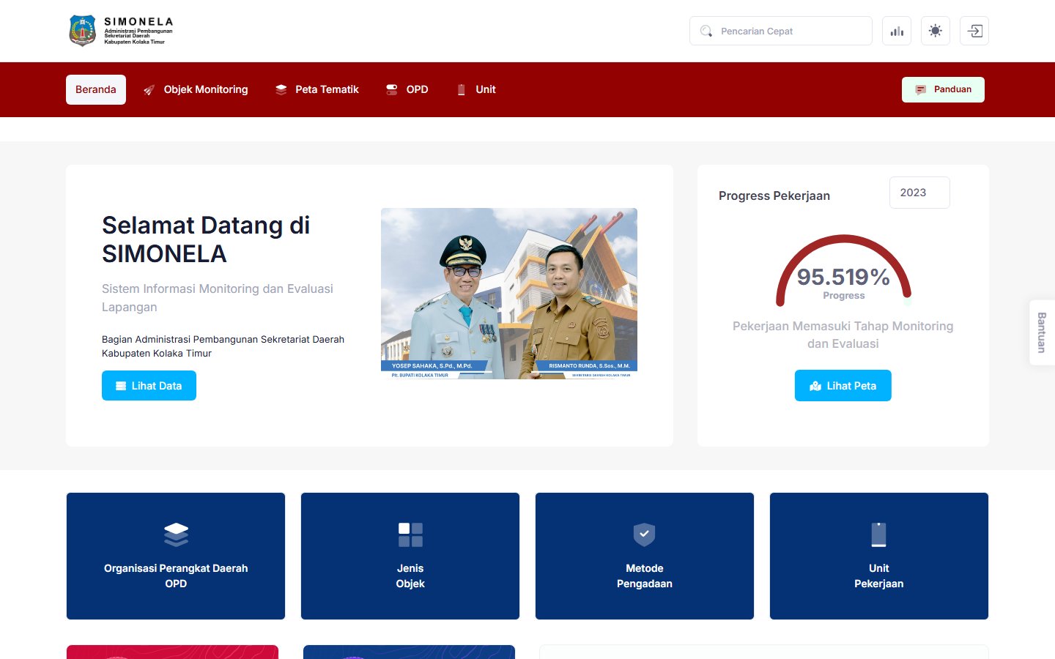The height and width of the screenshot is (659, 1055).
Task: Click the stacked layers icon on OPD card
Action: click(176, 535)
